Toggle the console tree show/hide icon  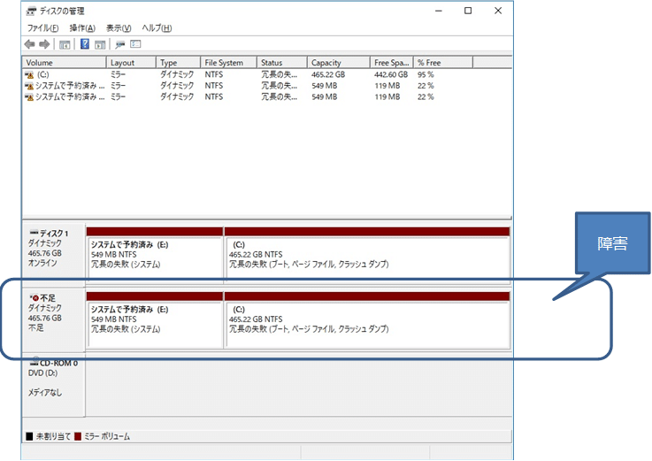coord(65,44)
